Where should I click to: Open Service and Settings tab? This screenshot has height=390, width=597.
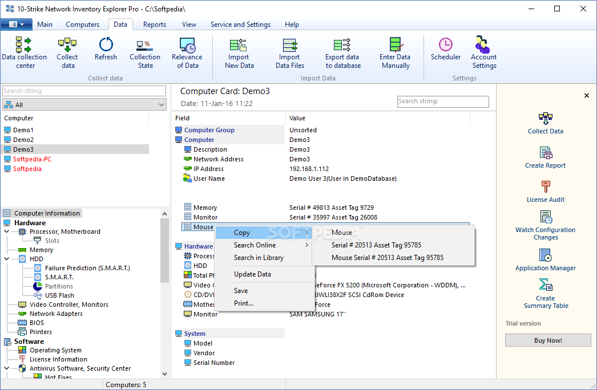coord(240,25)
